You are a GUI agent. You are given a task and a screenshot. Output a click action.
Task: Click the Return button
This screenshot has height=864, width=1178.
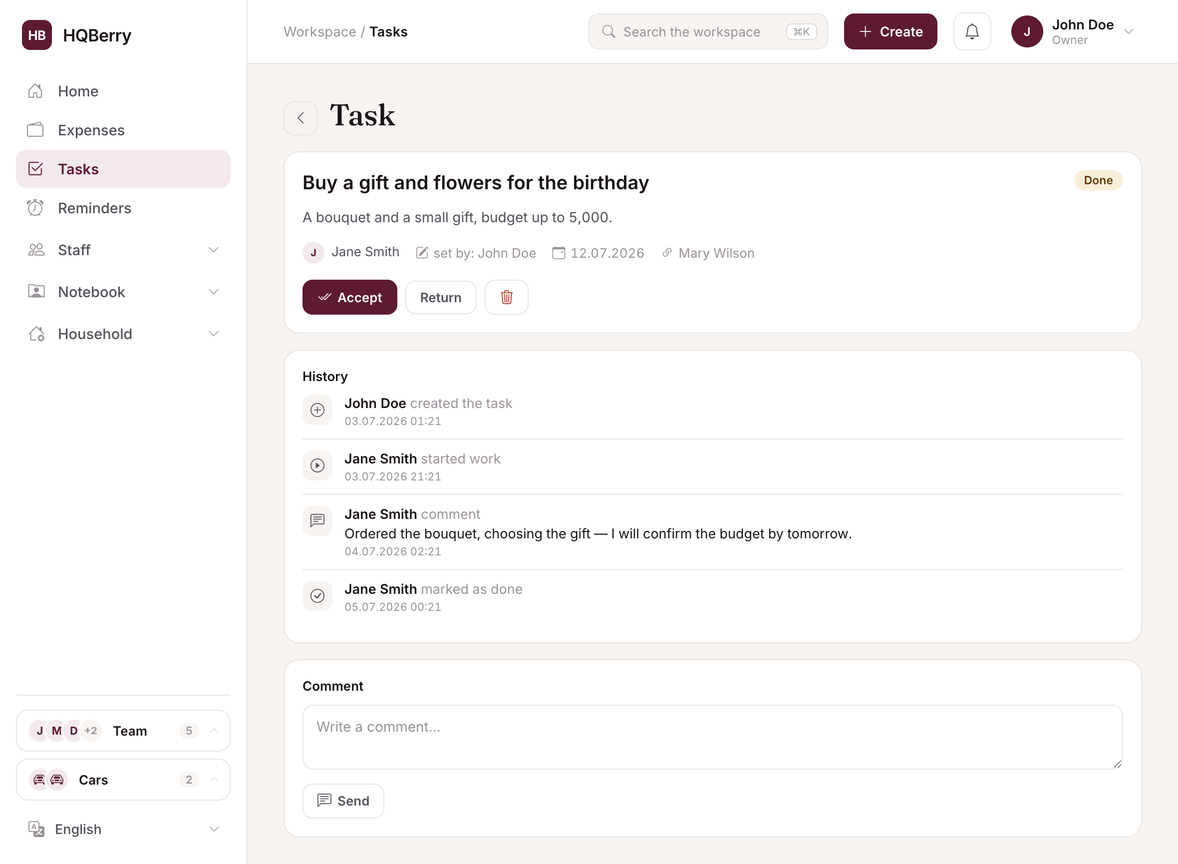[441, 297]
